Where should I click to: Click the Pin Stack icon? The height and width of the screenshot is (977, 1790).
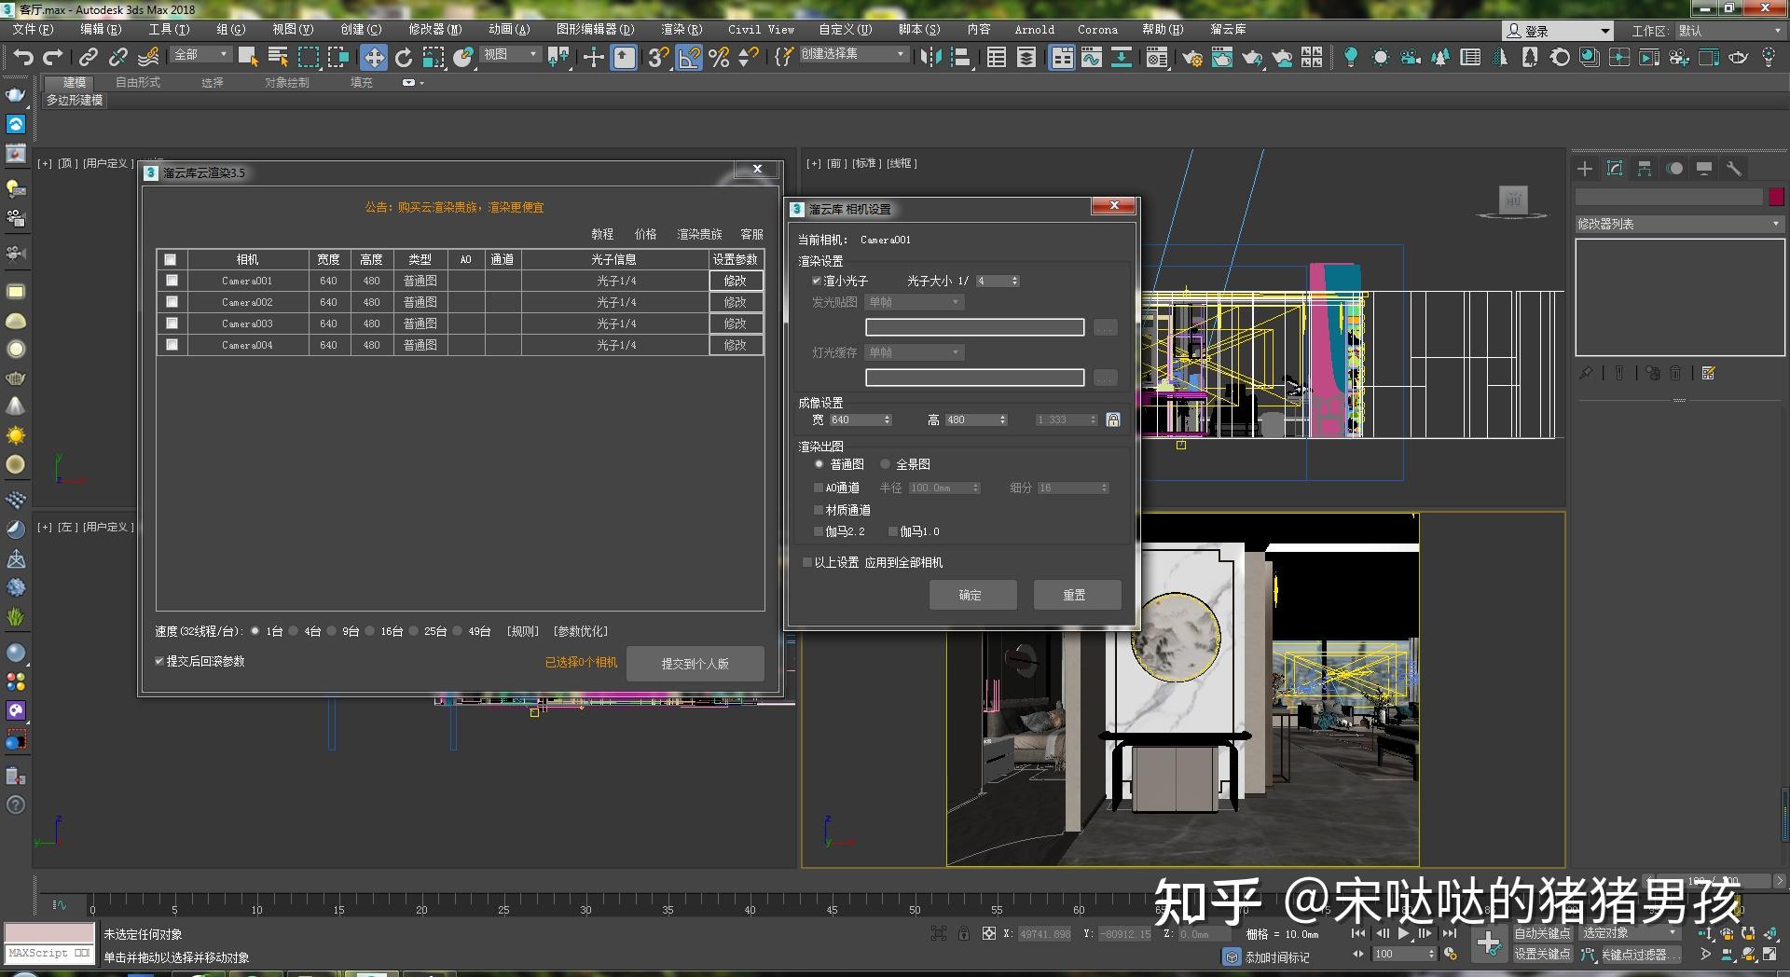(x=1586, y=373)
